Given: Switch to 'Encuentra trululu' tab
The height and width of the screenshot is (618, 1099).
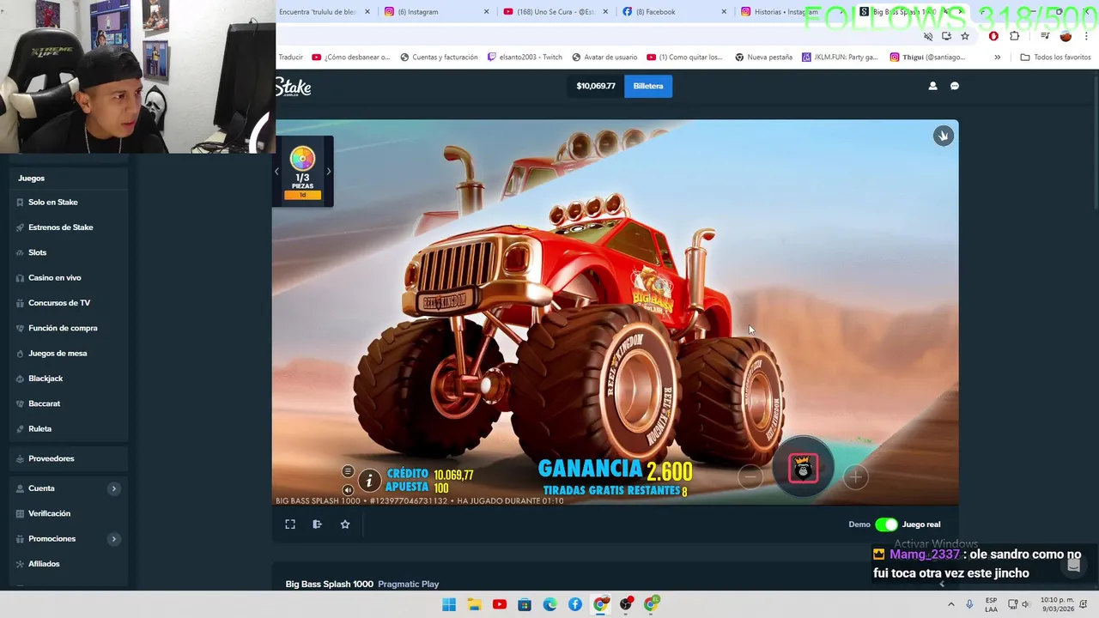Looking at the screenshot, I should coord(325,12).
